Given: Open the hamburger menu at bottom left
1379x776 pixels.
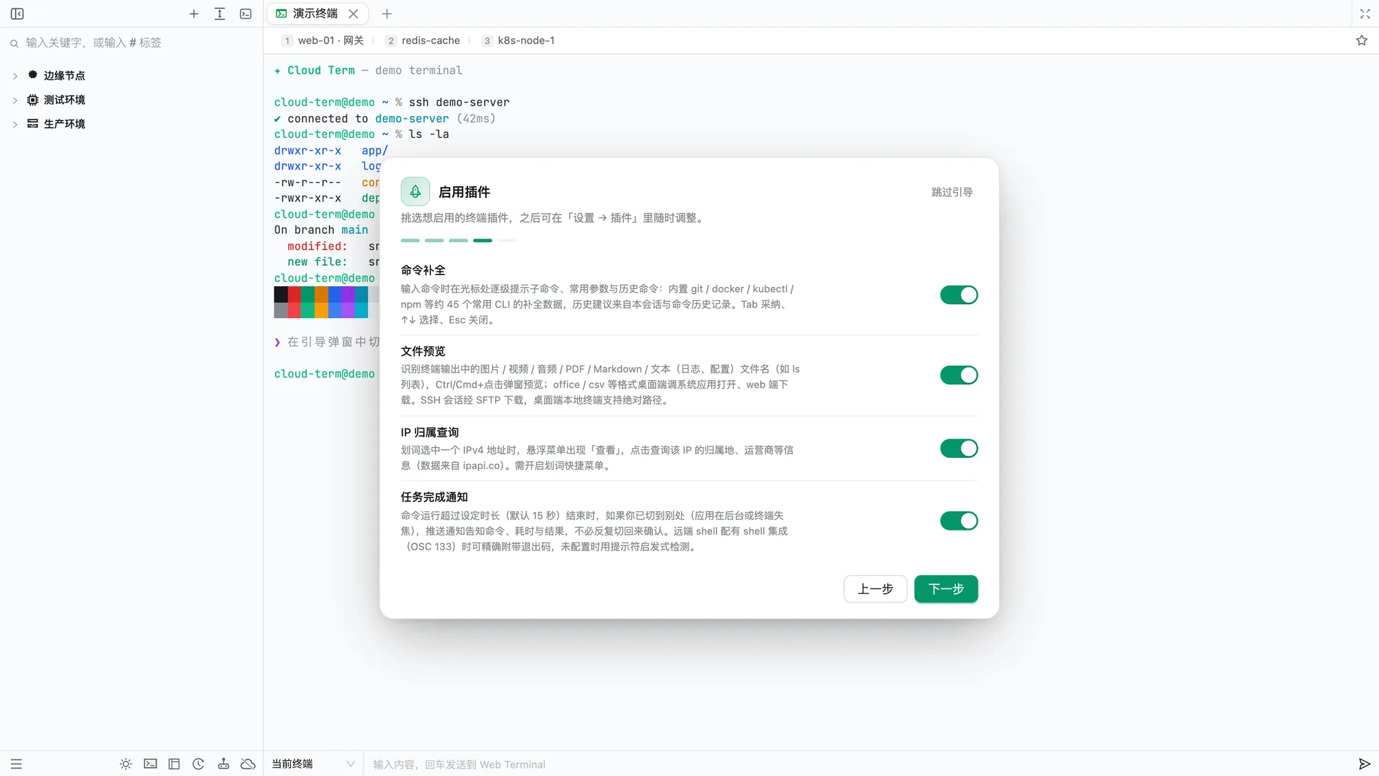Looking at the screenshot, I should [17, 764].
